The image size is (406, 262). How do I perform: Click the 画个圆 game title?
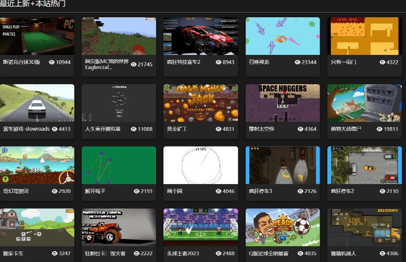pos(174,191)
